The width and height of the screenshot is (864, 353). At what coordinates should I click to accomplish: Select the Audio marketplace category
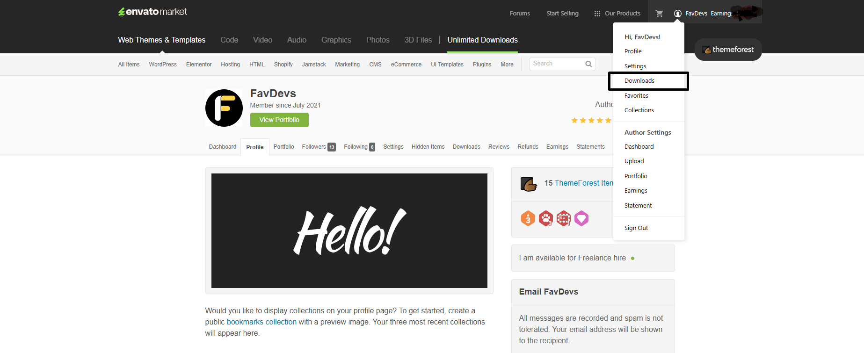point(297,40)
